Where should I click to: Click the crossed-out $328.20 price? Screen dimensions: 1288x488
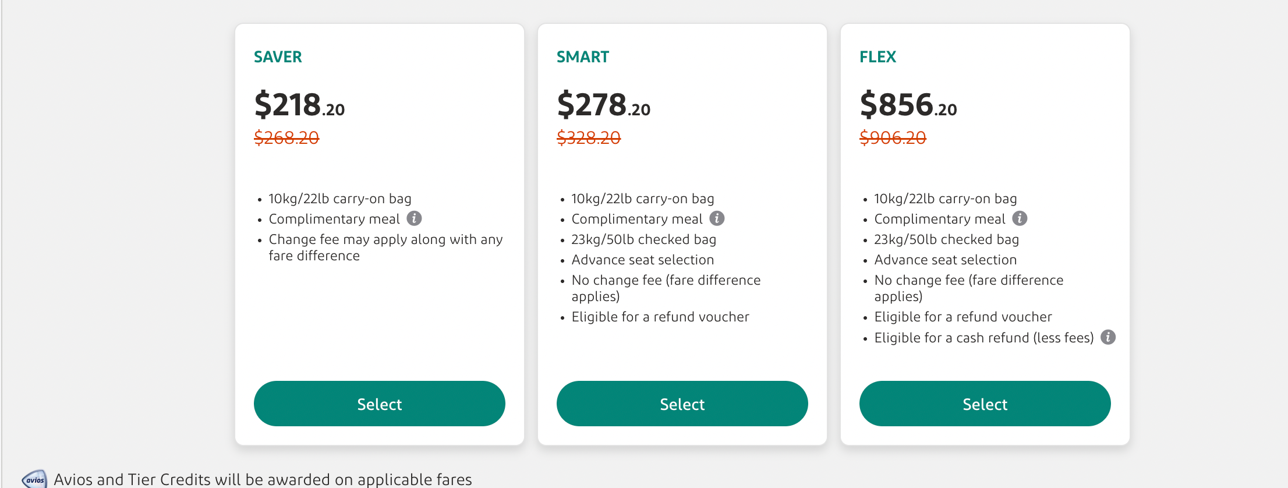pos(589,138)
